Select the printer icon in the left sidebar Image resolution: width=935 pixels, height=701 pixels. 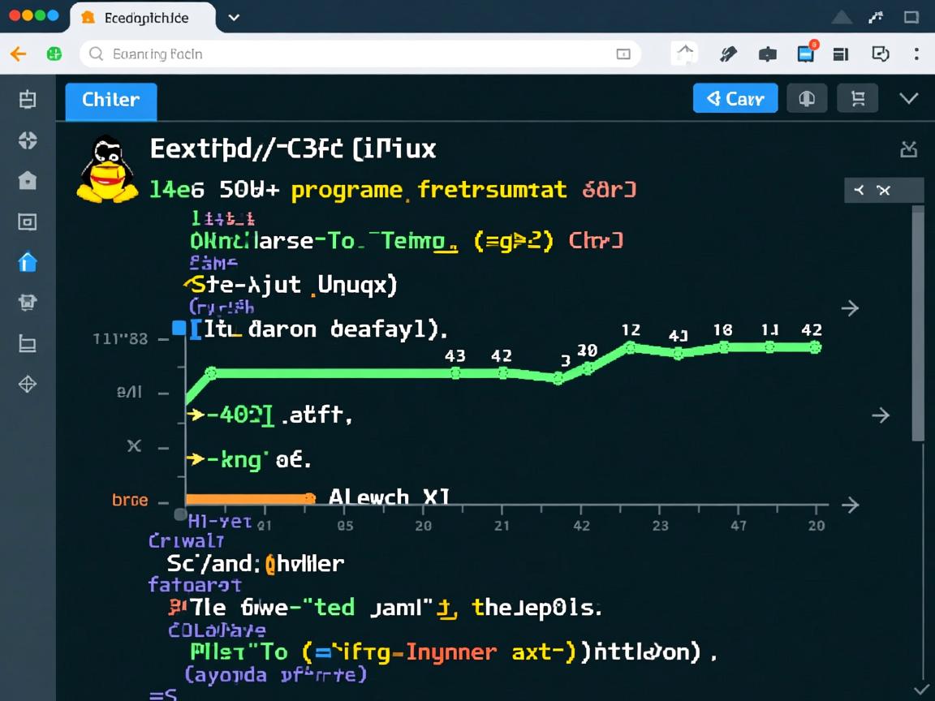[27, 303]
